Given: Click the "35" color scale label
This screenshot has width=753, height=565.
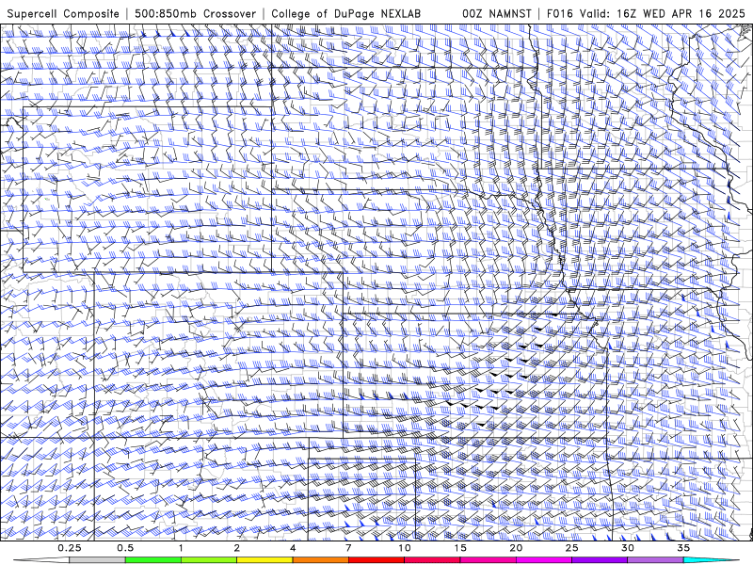Looking at the screenshot, I should click(x=683, y=548).
